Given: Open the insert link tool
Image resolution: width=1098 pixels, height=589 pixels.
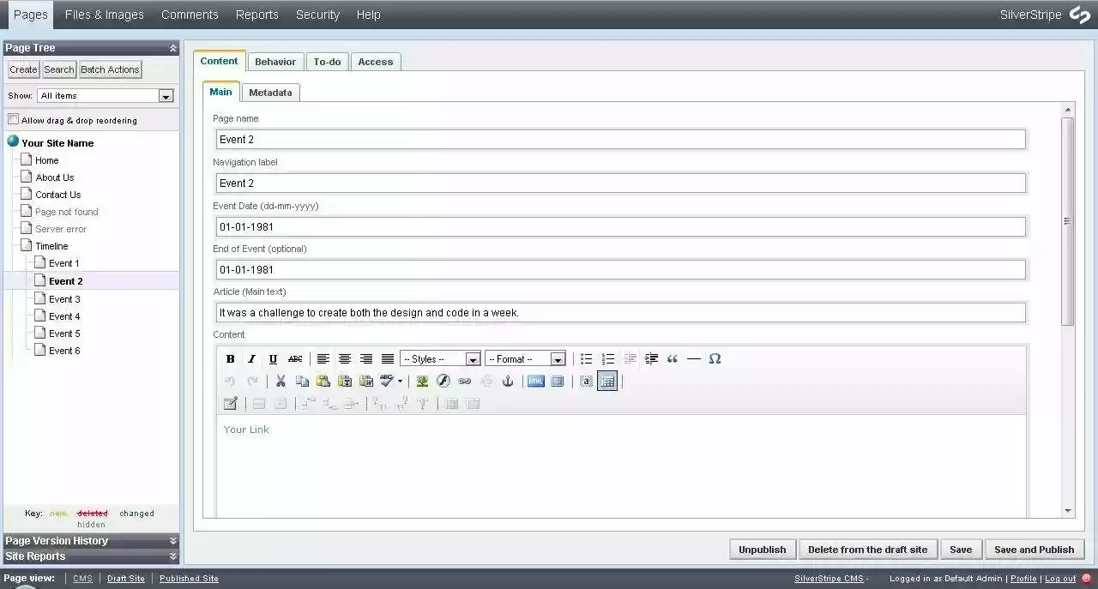Looking at the screenshot, I should (465, 381).
